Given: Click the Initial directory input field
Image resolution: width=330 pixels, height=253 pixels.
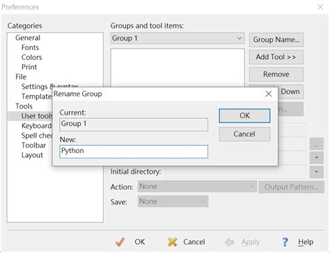Looking at the screenshot, I should click(x=236, y=172).
